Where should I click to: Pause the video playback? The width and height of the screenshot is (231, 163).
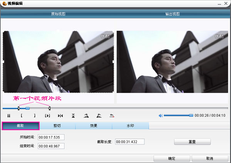coord(8,115)
